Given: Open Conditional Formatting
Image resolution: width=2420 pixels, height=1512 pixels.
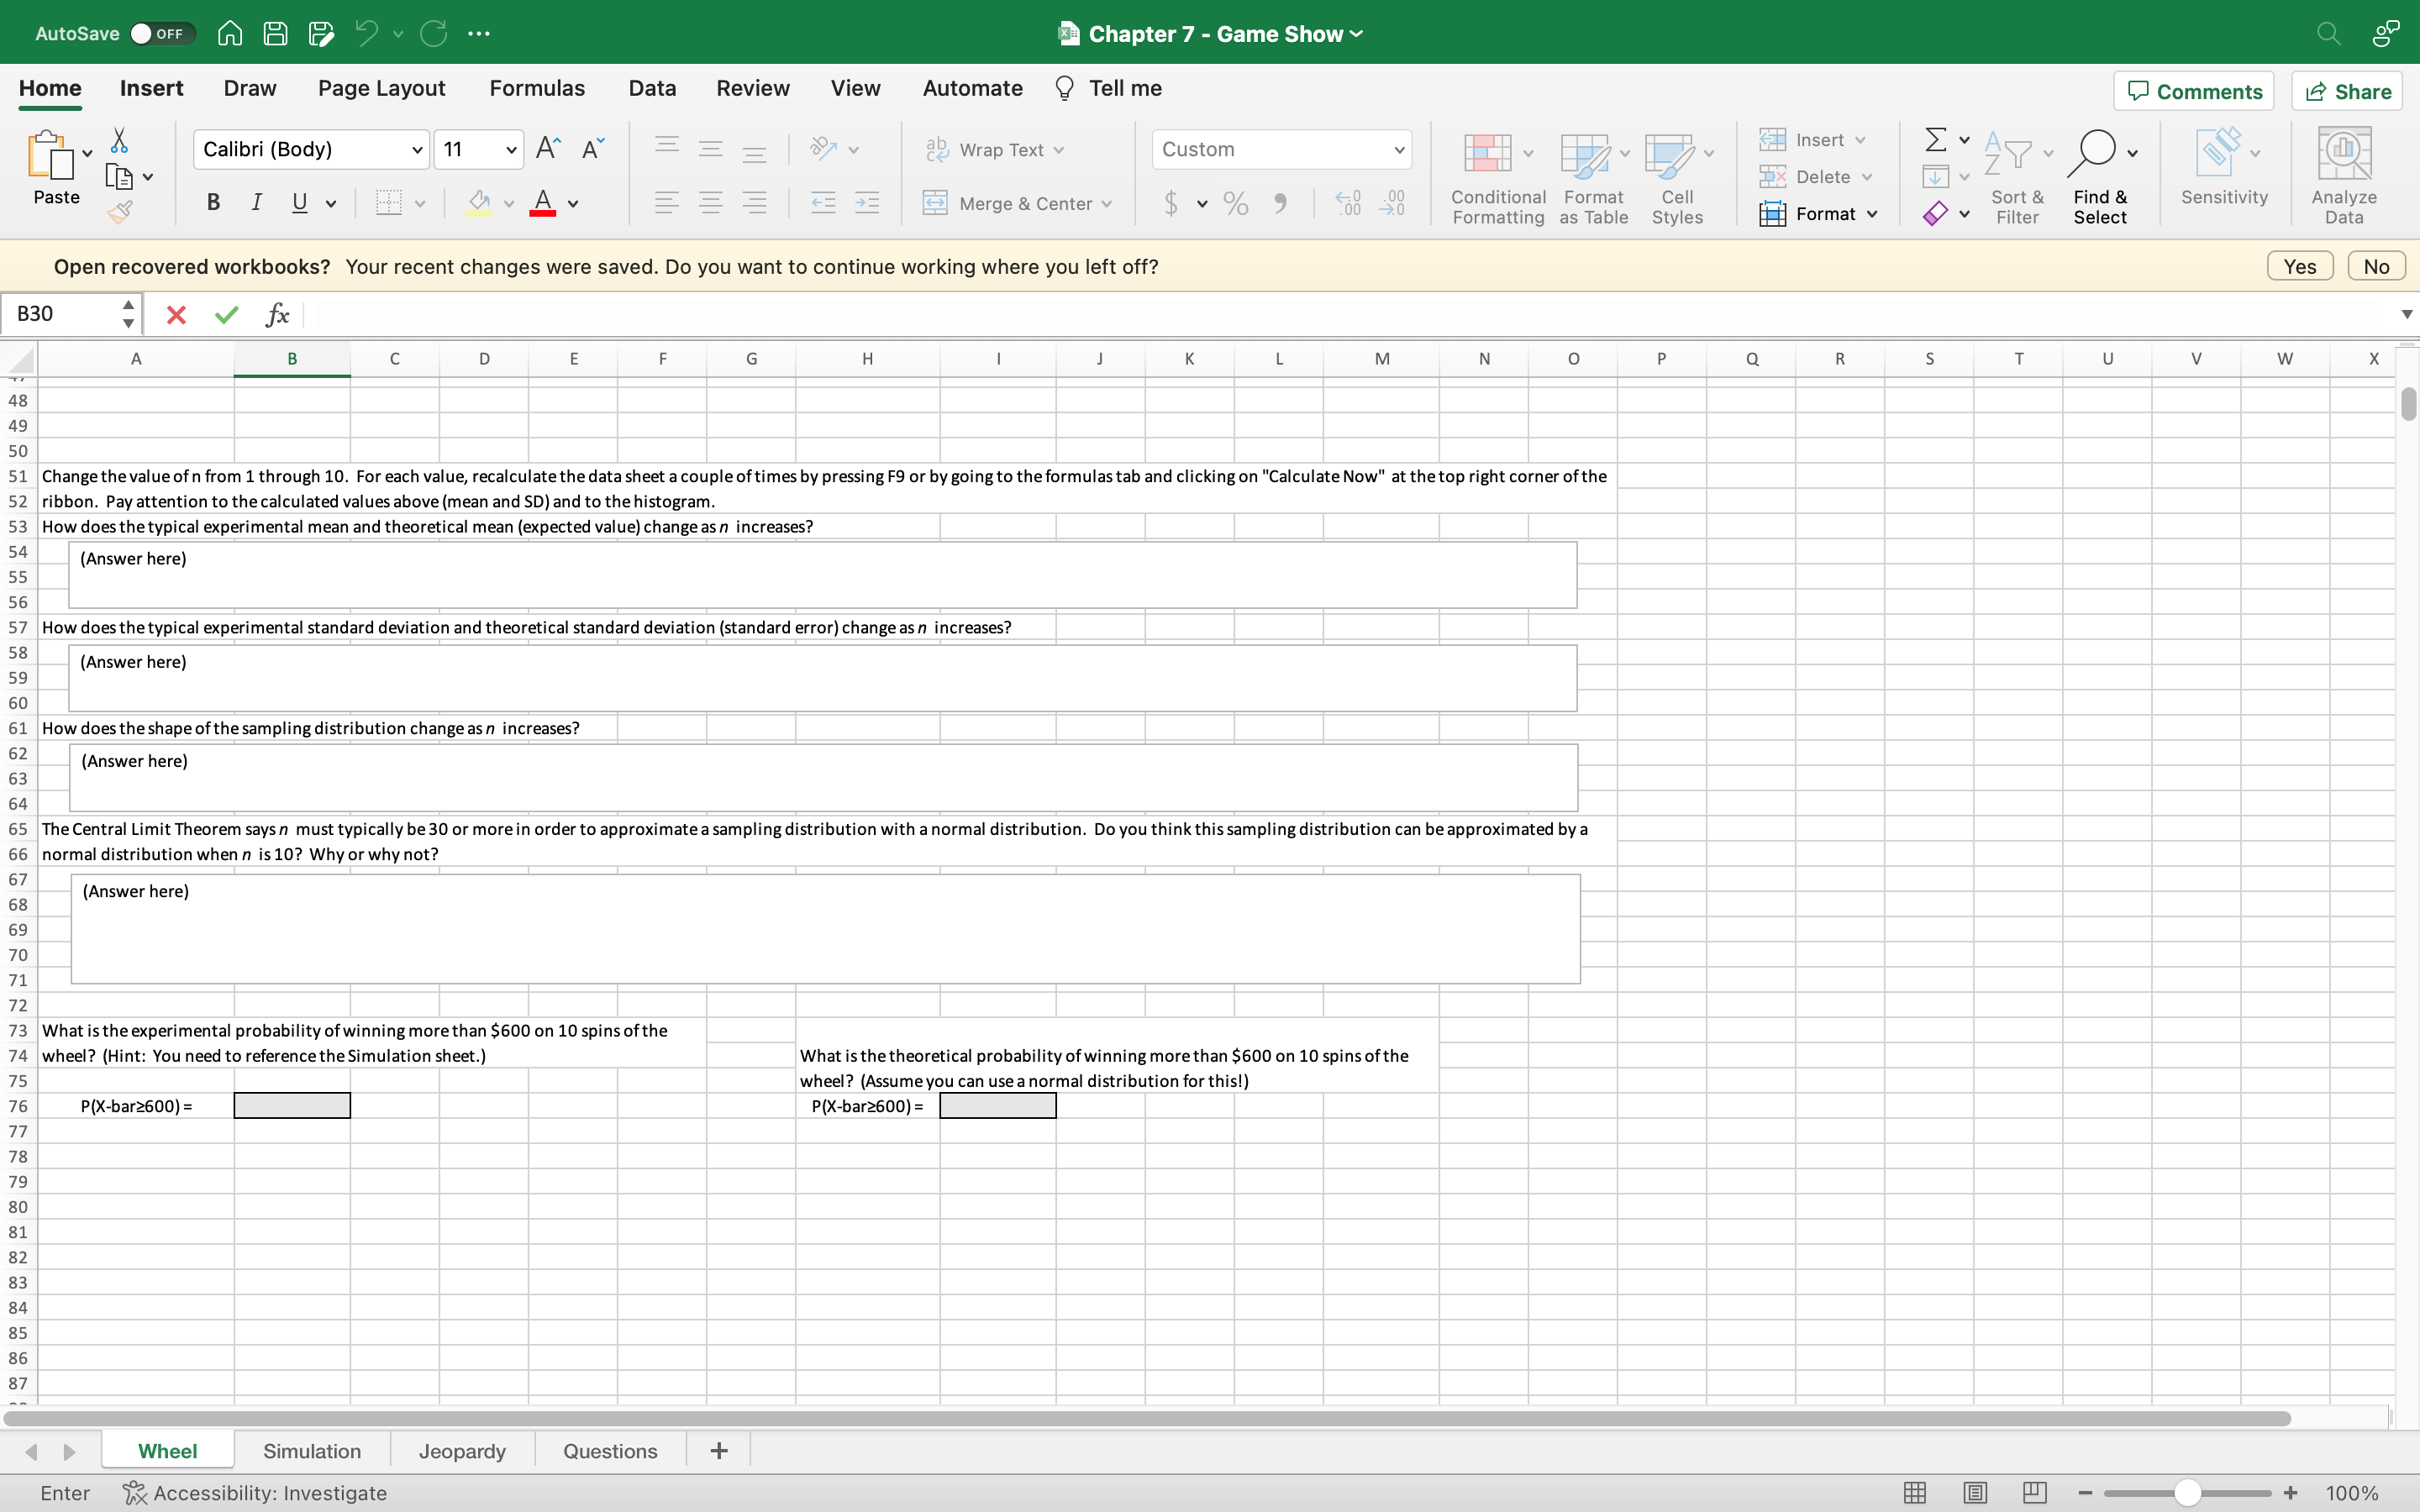Looking at the screenshot, I should pyautogui.click(x=1497, y=178).
